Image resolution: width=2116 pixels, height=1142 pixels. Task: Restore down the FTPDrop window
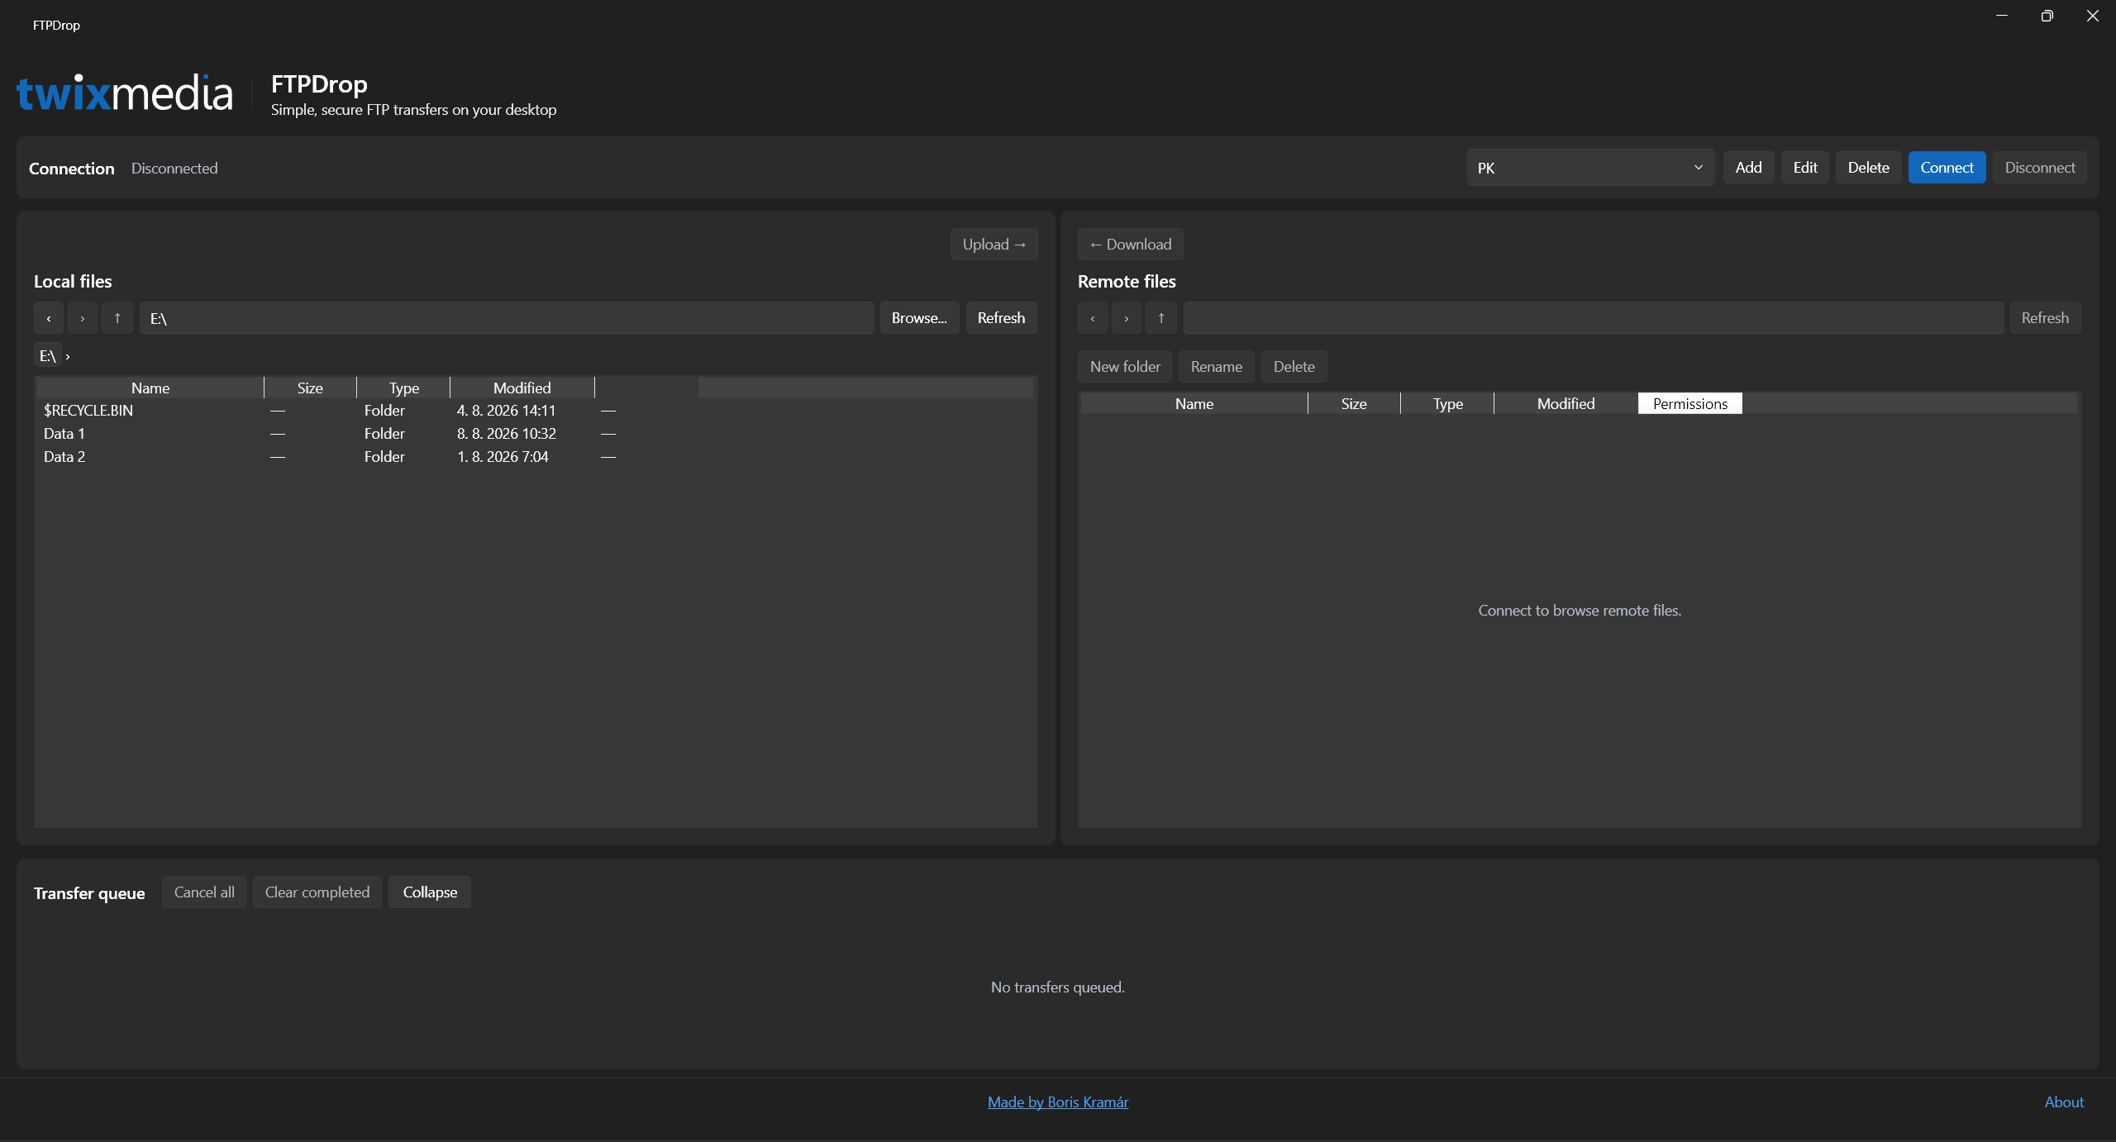click(2047, 16)
